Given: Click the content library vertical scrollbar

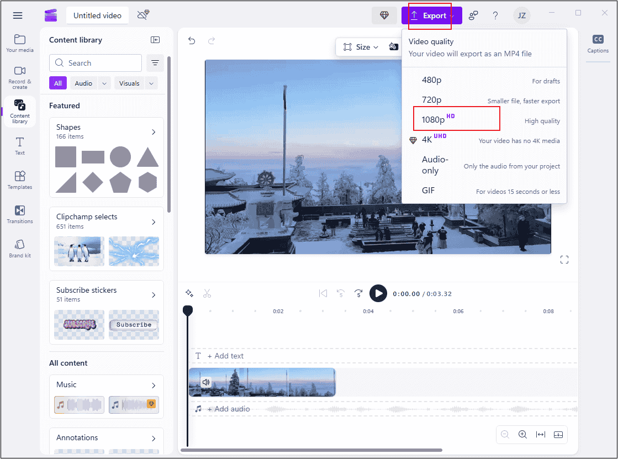Looking at the screenshot, I should pos(169,134).
